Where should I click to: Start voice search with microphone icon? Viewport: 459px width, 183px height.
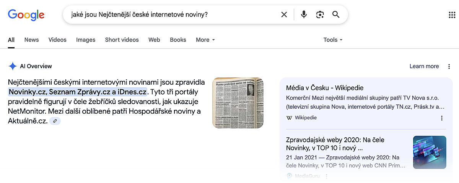[x=304, y=14]
